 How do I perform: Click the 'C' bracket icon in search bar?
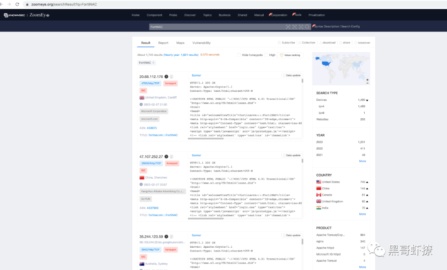pos(301,27)
